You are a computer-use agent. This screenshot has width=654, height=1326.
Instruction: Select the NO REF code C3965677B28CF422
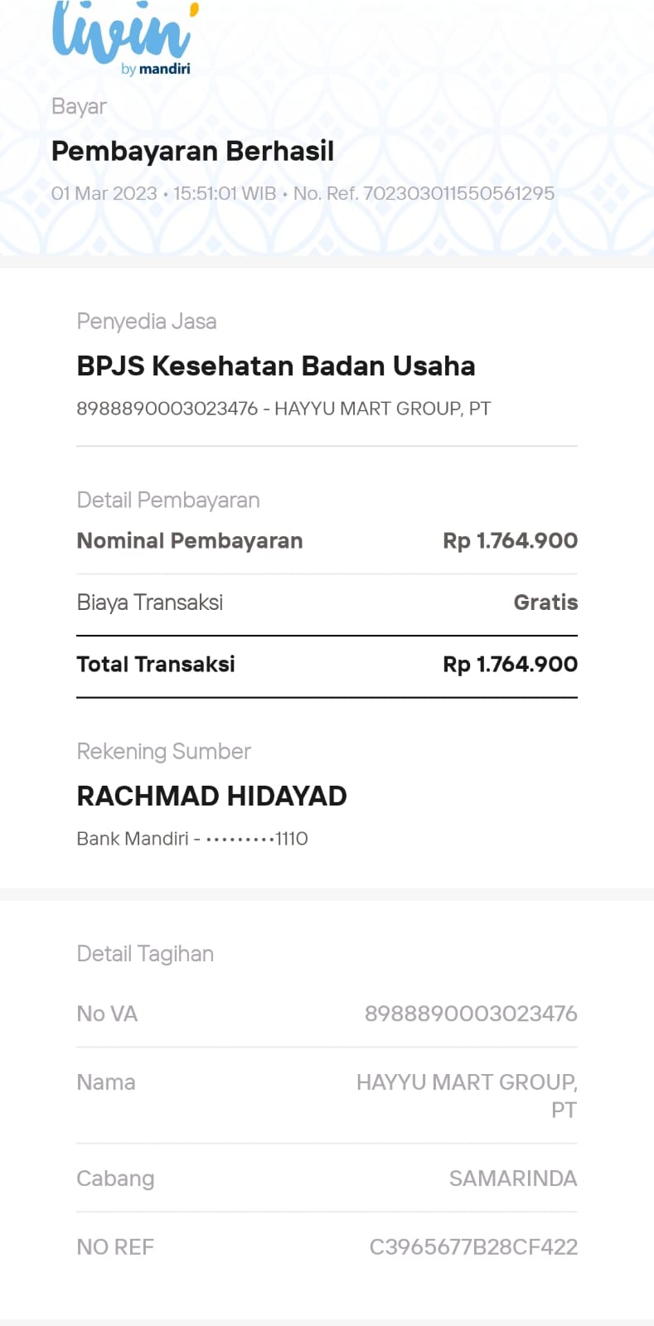[473, 1247]
